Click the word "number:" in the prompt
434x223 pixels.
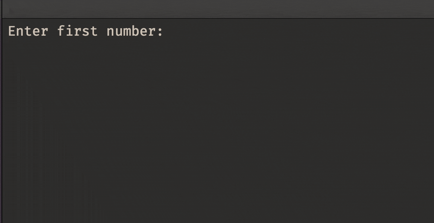pos(135,31)
